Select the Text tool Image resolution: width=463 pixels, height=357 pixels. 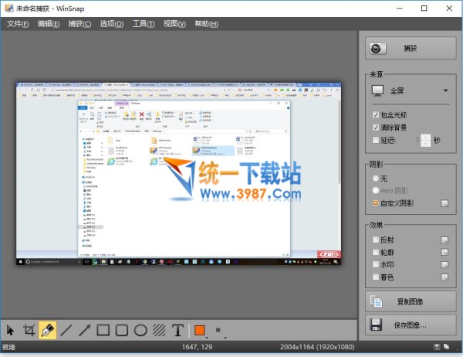(x=177, y=330)
